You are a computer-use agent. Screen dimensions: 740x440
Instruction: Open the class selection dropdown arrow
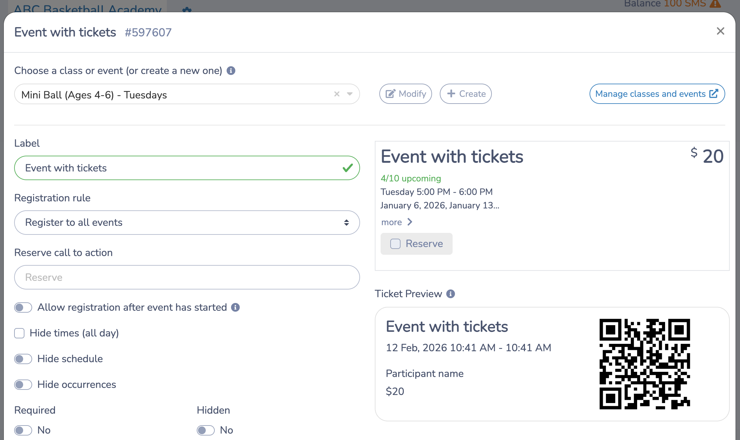(x=349, y=94)
